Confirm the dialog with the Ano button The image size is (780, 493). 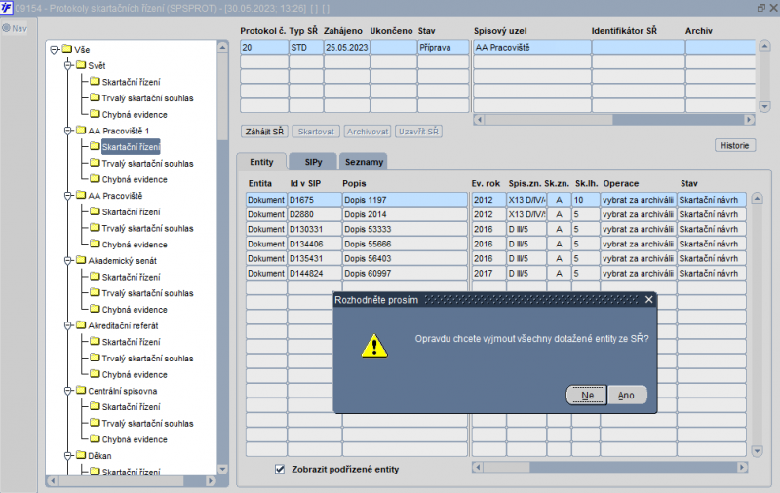(626, 396)
